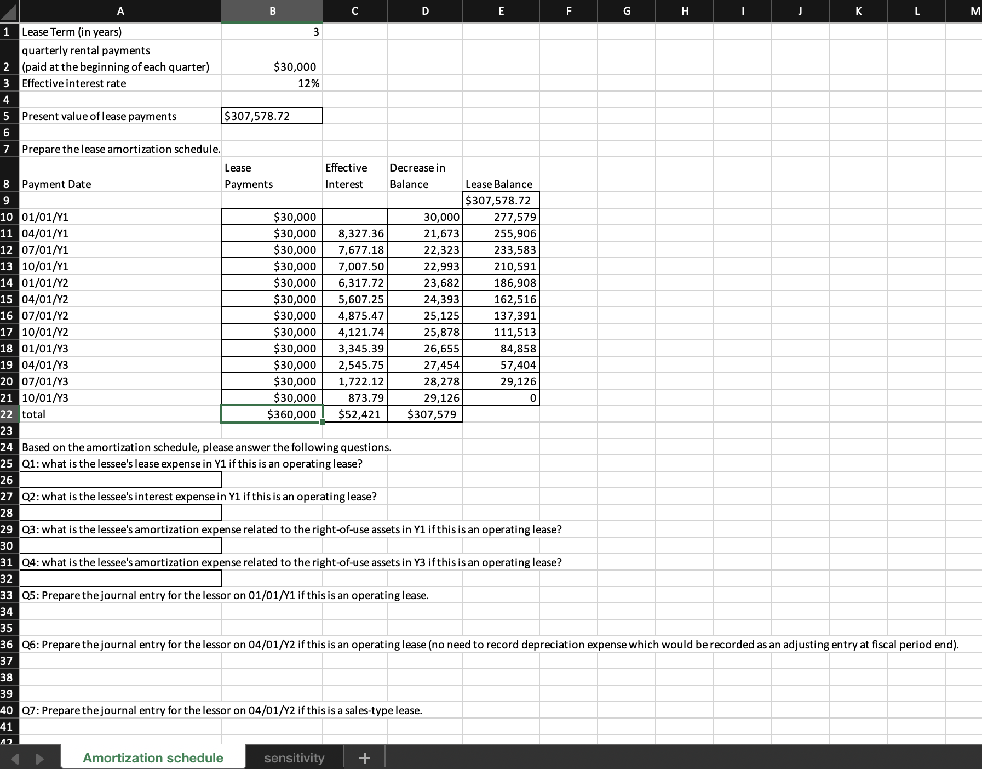Switch to the sensitivity tab
The image size is (982, 769).
click(294, 757)
